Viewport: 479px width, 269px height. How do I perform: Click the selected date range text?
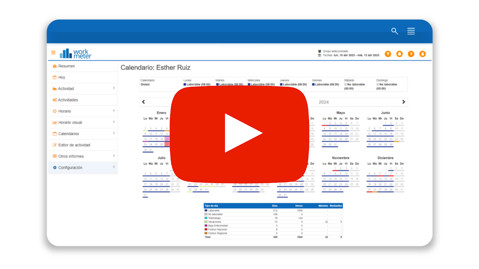click(x=356, y=55)
